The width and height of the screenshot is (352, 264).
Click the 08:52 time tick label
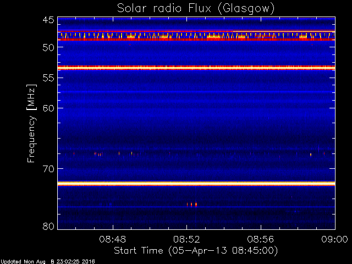click(186, 239)
